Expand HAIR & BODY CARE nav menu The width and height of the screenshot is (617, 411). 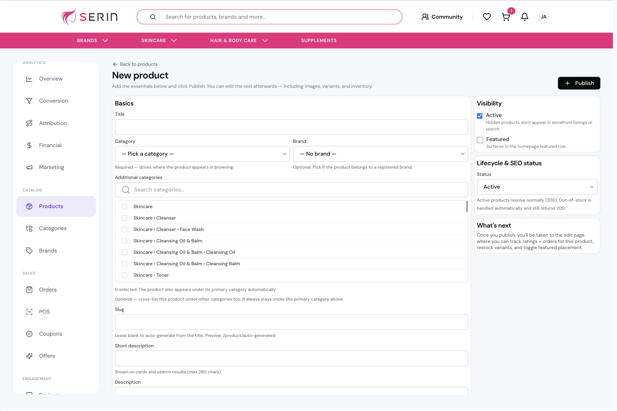pos(239,41)
